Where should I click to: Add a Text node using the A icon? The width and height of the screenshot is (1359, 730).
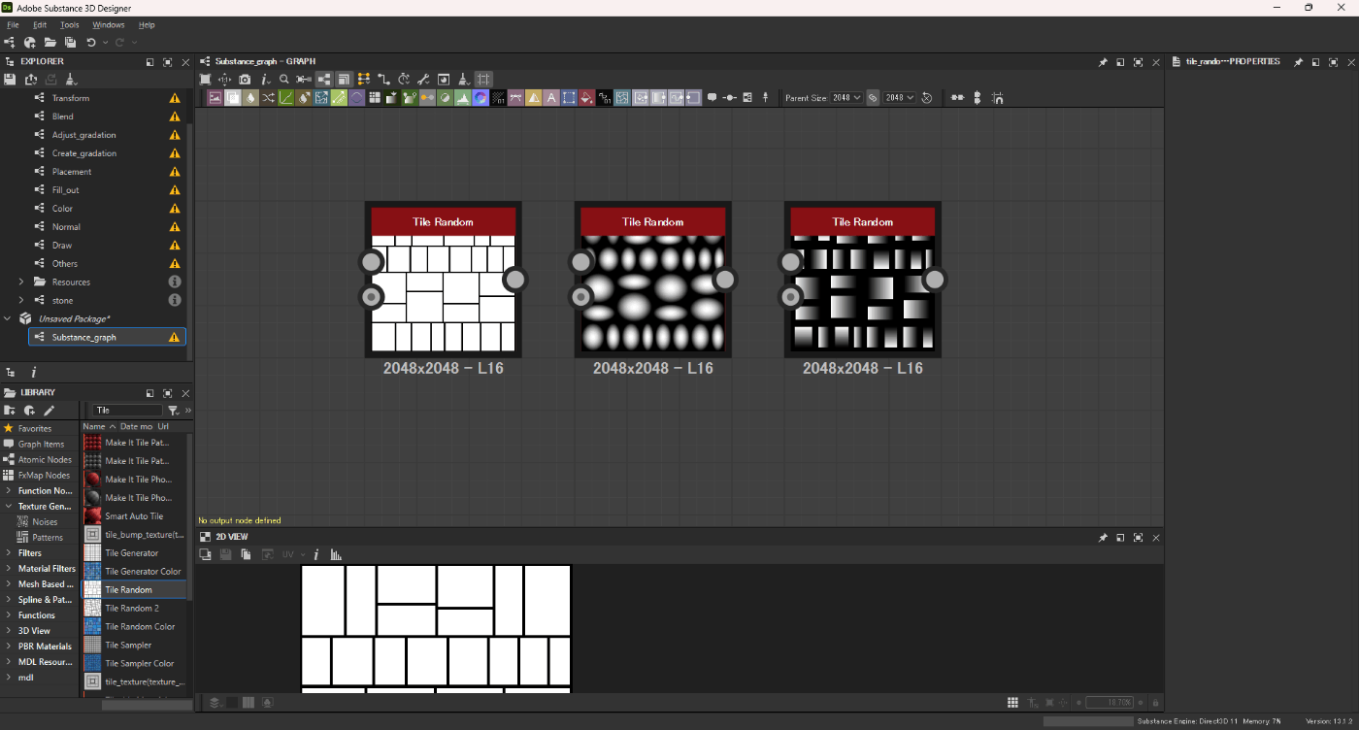(551, 98)
